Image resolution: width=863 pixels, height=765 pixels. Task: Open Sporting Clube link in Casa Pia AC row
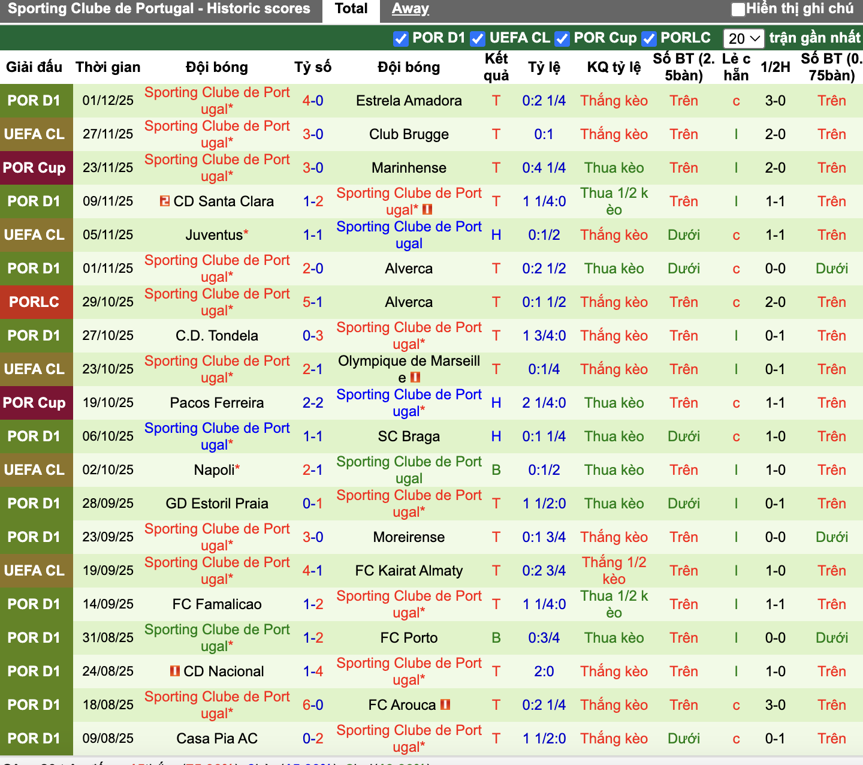[x=409, y=739]
